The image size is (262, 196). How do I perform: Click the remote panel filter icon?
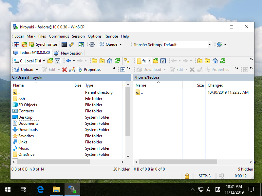pyautogui.click(x=163, y=61)
